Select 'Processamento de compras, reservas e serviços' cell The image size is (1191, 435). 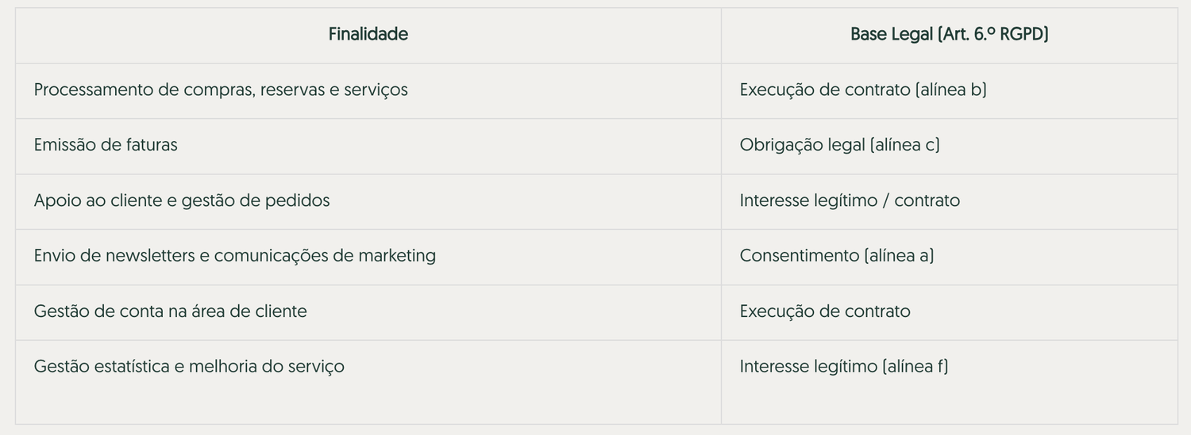(x=221, y=90)
